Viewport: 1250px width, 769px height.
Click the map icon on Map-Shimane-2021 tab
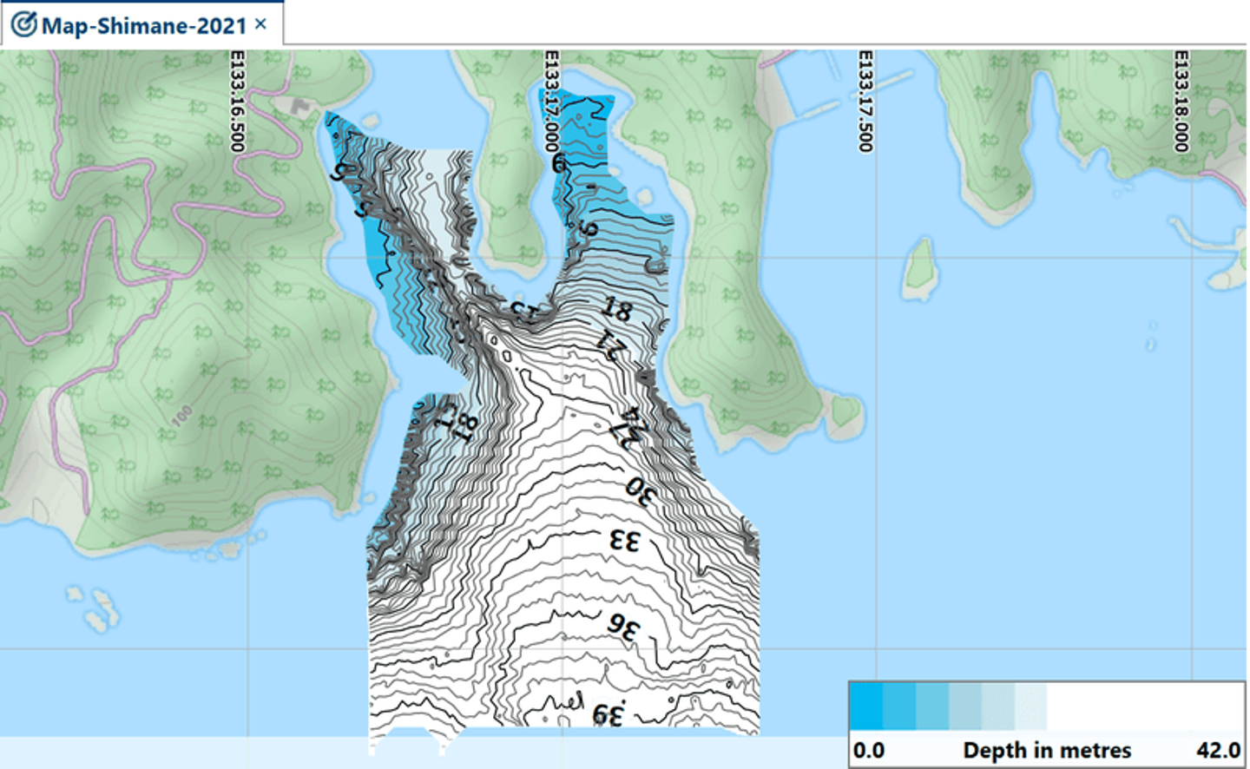[x=23, y=25]
